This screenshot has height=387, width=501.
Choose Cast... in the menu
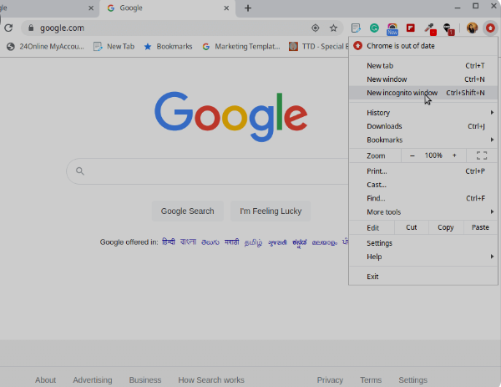423,185
